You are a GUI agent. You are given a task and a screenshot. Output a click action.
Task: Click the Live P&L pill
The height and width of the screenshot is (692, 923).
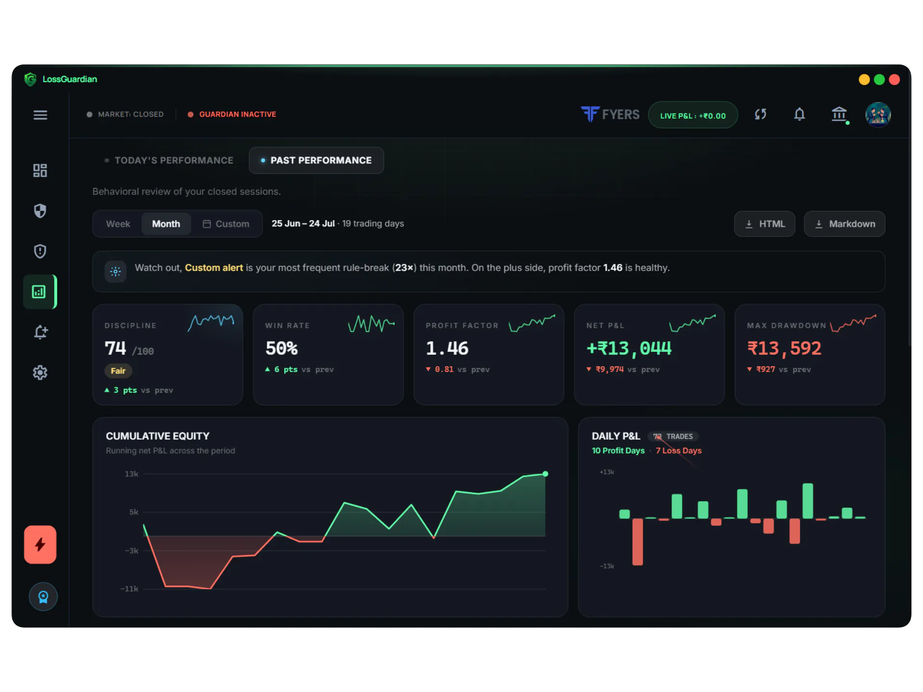coord(693,115)
